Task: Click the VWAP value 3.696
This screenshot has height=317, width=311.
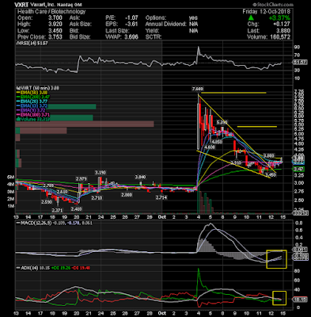Action: click(x=131, y=37)
